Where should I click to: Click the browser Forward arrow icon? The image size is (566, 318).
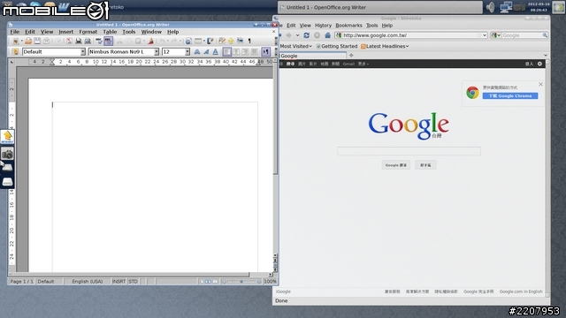click(289, 35)
